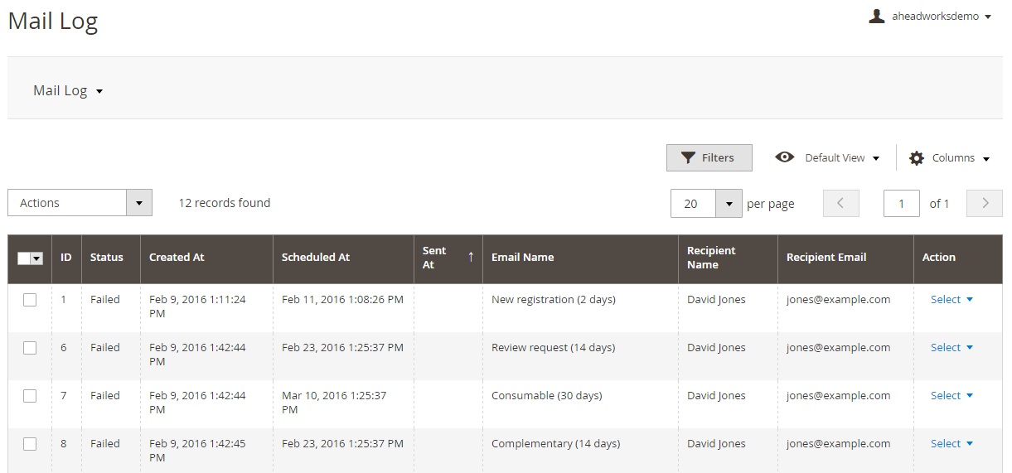Screen dimensions: 1012x473
Task: Go to the next page arrow
Action: [x=985, y=203]
